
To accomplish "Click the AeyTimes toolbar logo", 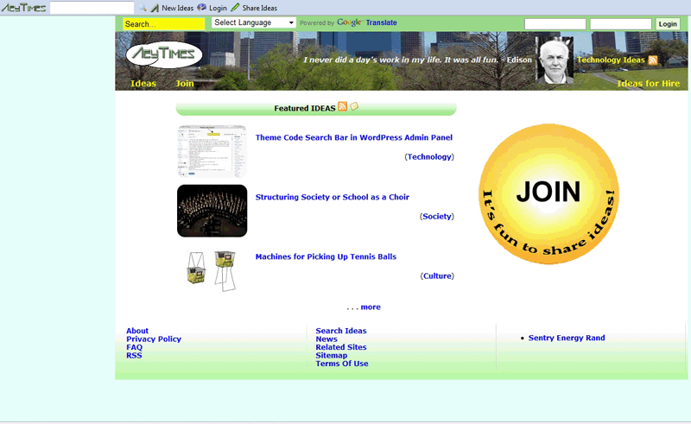I will (x=24, y=8).
